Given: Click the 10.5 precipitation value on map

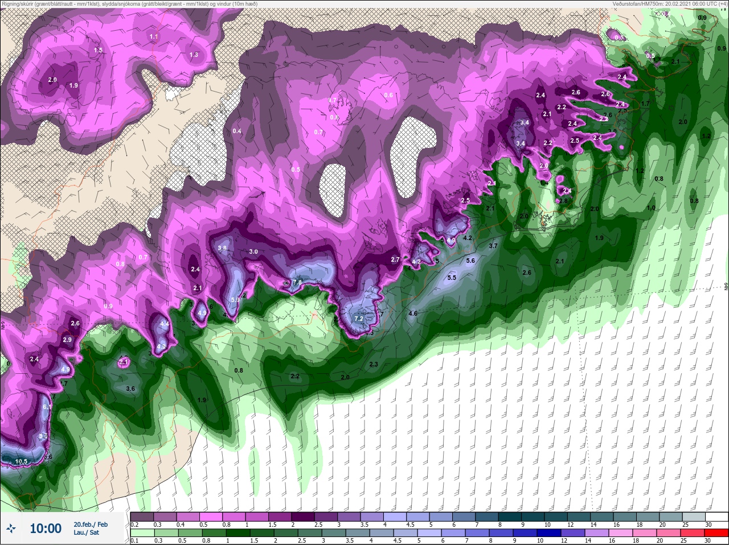Looking at the screenshot, I should click(21, 461).
